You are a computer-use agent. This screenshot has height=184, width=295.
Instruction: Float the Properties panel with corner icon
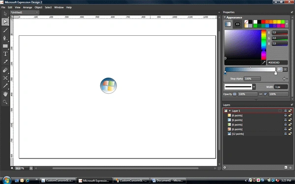point(292,12)
